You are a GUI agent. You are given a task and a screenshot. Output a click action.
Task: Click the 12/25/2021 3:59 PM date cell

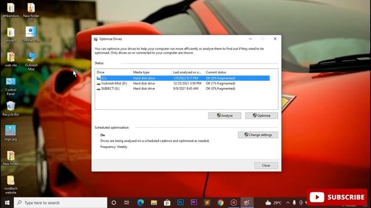[187, 83]
